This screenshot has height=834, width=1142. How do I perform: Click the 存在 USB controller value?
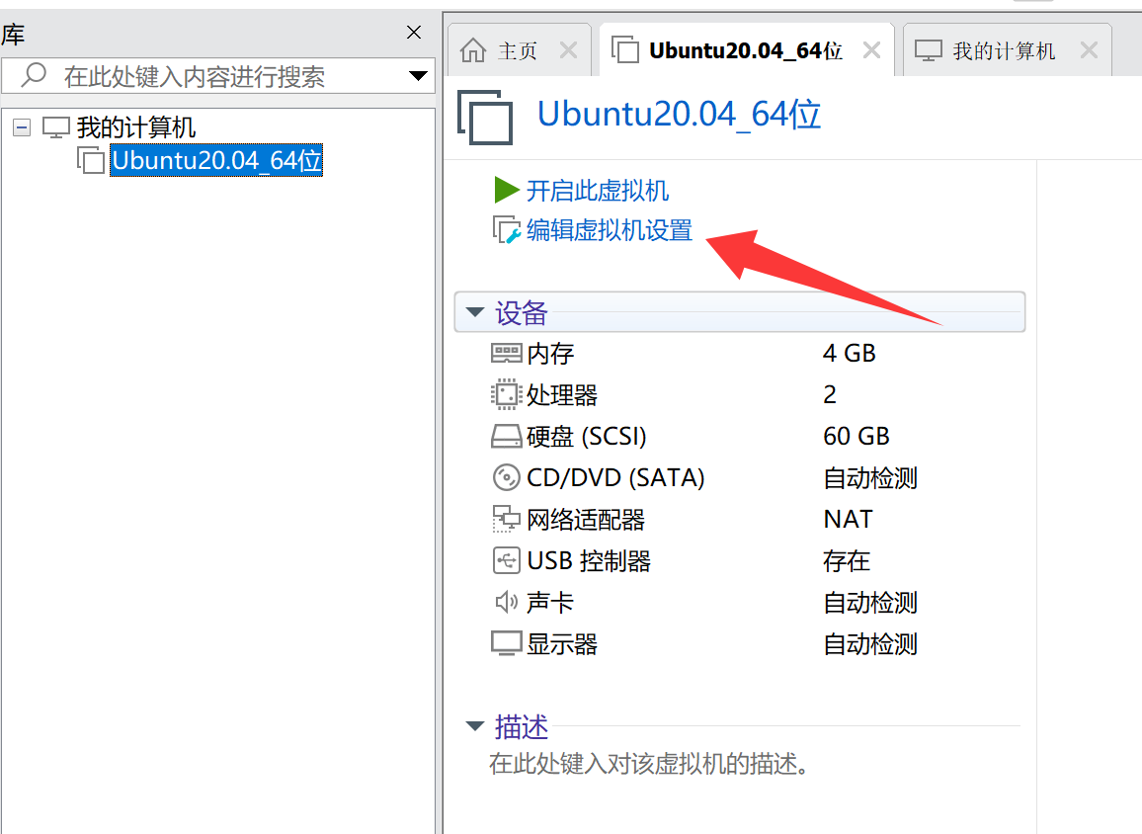pyautogui.click(x=847, y=561)
